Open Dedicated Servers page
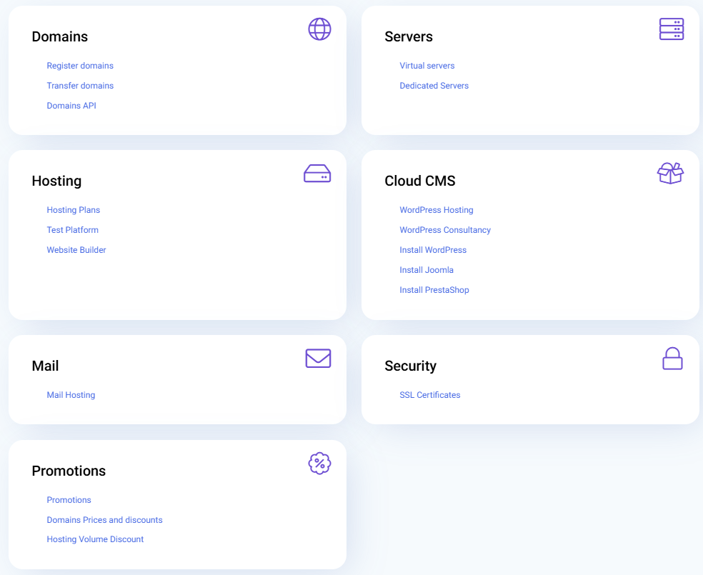Image resolution: width=703 pixels, height=575 pixels. 434,86
